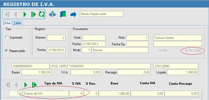The height and width of the screenshot is (100, 209).
Task: Jump to last IVA line in lower navigator
Action: click(x=34, y=85)
